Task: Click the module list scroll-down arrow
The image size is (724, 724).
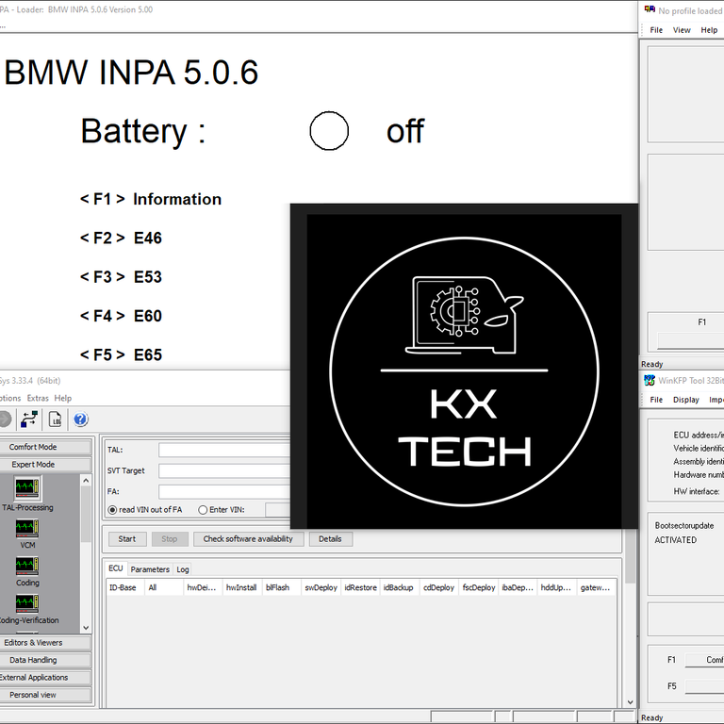Action: [x=86, y=628]
